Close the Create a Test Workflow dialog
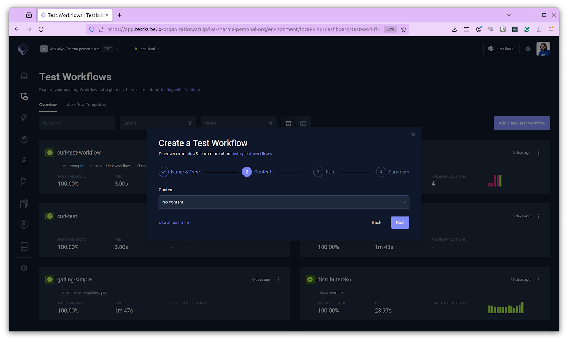568x341 pixels. click(x=413, y=135)
